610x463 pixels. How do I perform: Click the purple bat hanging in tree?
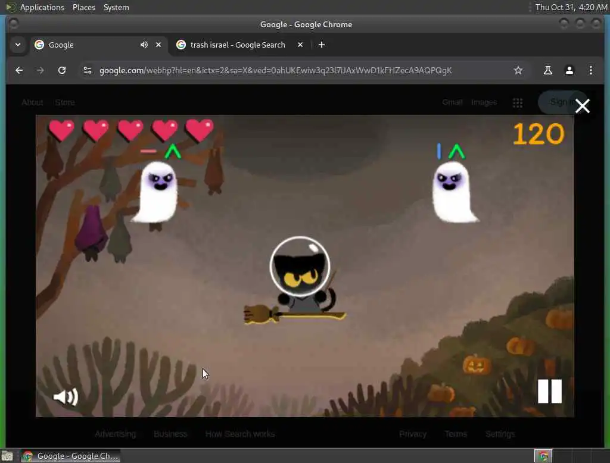click(91, 233)
